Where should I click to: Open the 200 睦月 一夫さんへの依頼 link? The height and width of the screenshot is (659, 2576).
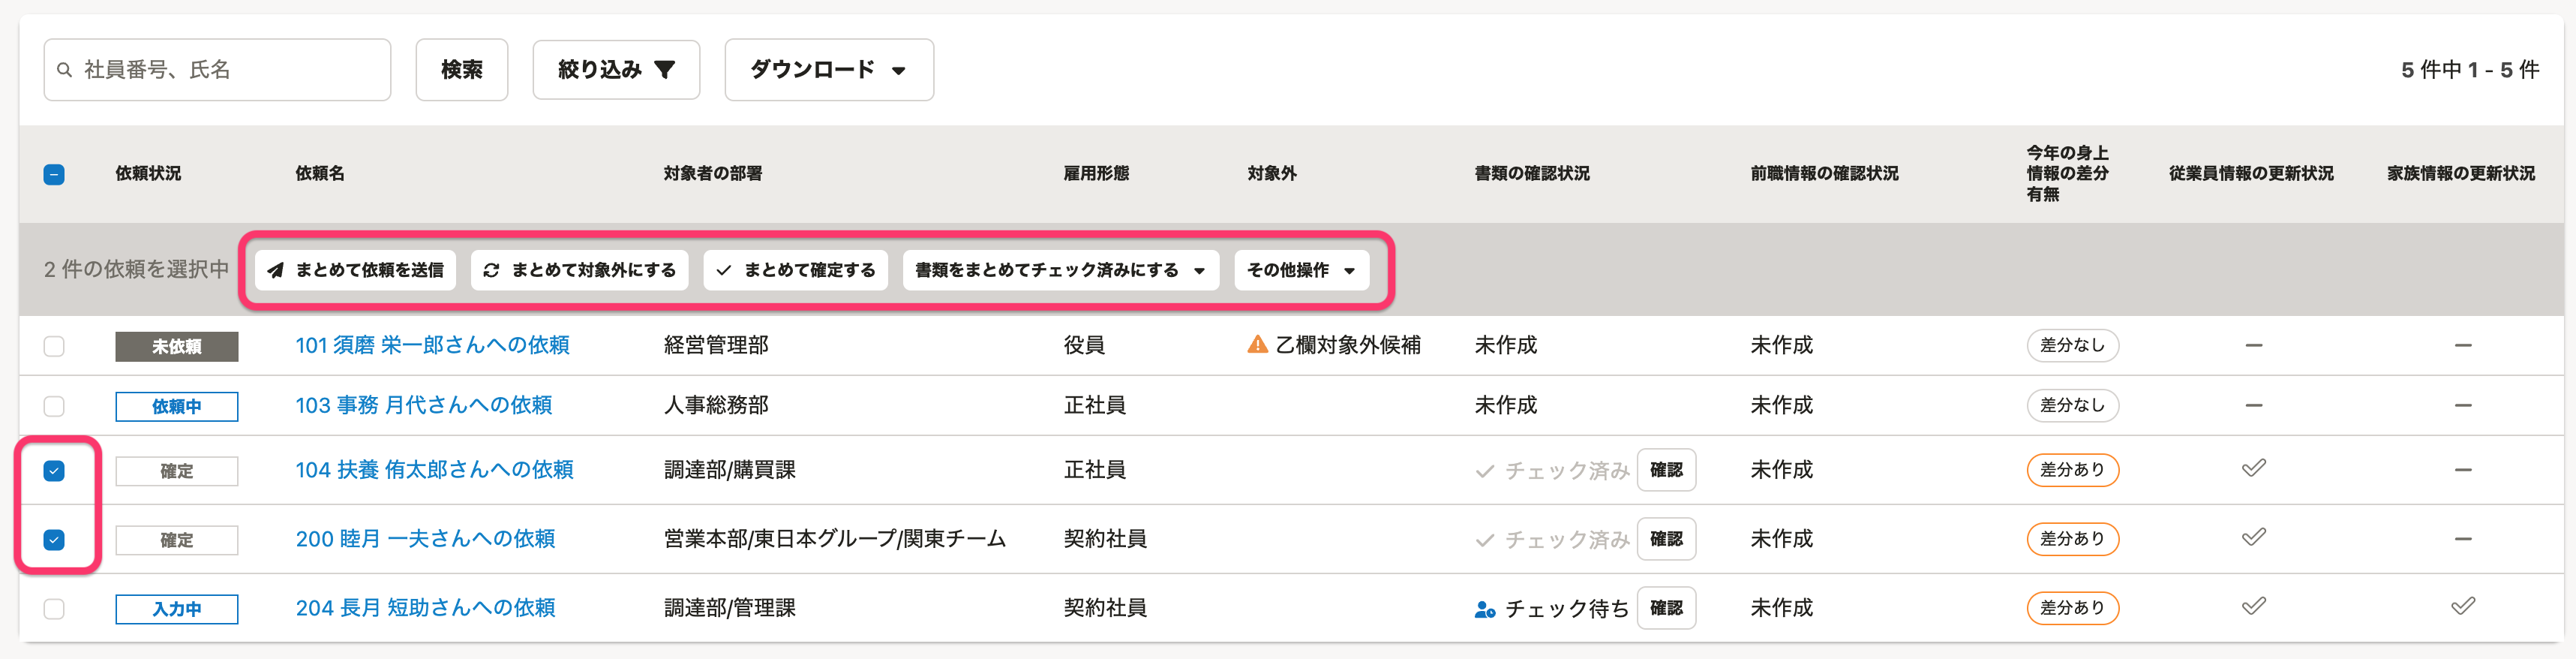coord(425,539)
